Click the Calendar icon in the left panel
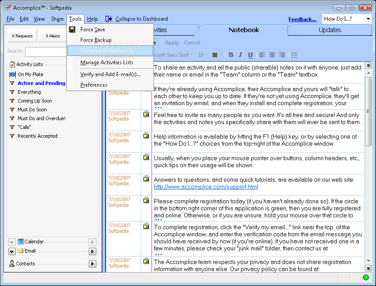Viewport: 376px width, 286px height. coord(21,242)
